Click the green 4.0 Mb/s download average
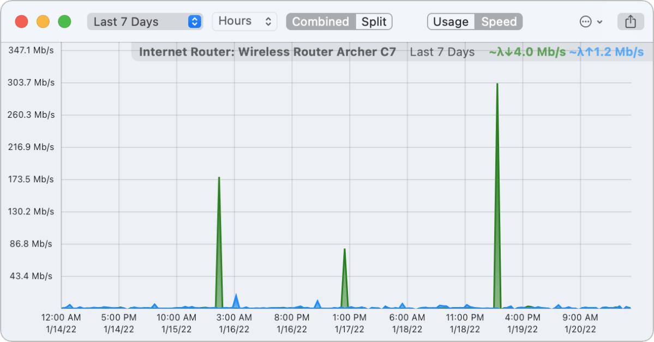 (527, 52)
